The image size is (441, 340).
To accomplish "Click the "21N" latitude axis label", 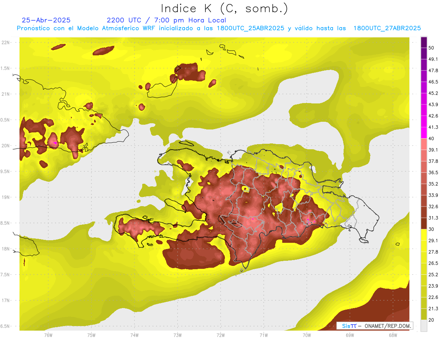I will (6, 94).
